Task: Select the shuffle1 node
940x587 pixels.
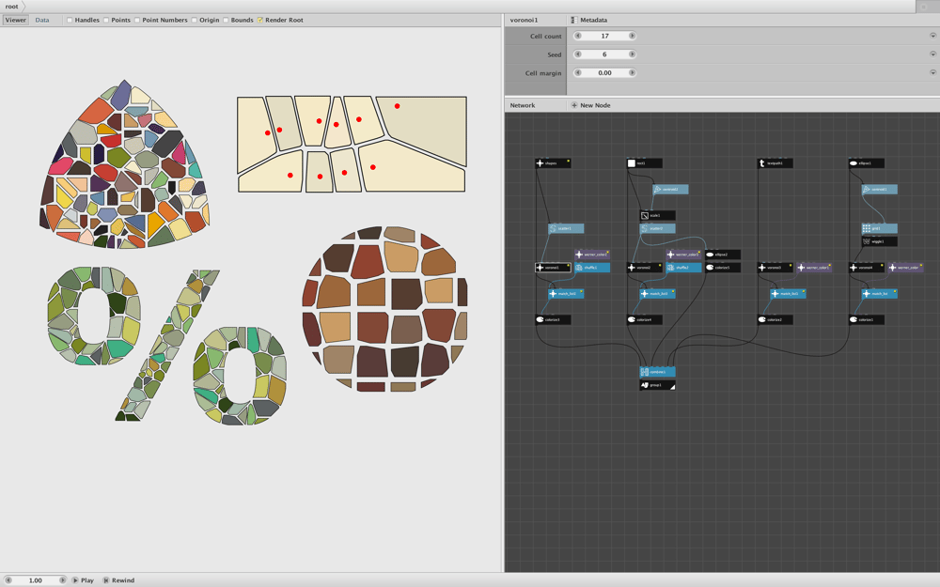Action: 592,268
